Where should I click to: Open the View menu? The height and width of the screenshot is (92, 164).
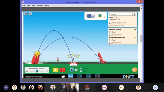(33, 6)
